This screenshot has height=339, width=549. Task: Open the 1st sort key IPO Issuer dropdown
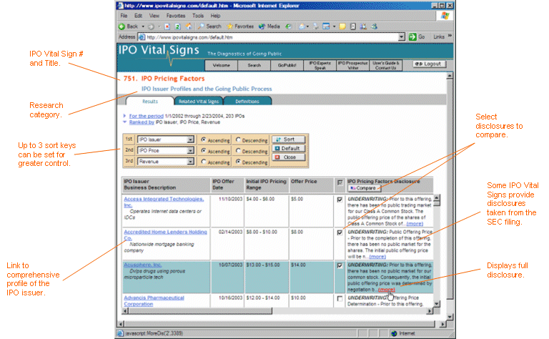pyautogui.click(x=190, y=139)
